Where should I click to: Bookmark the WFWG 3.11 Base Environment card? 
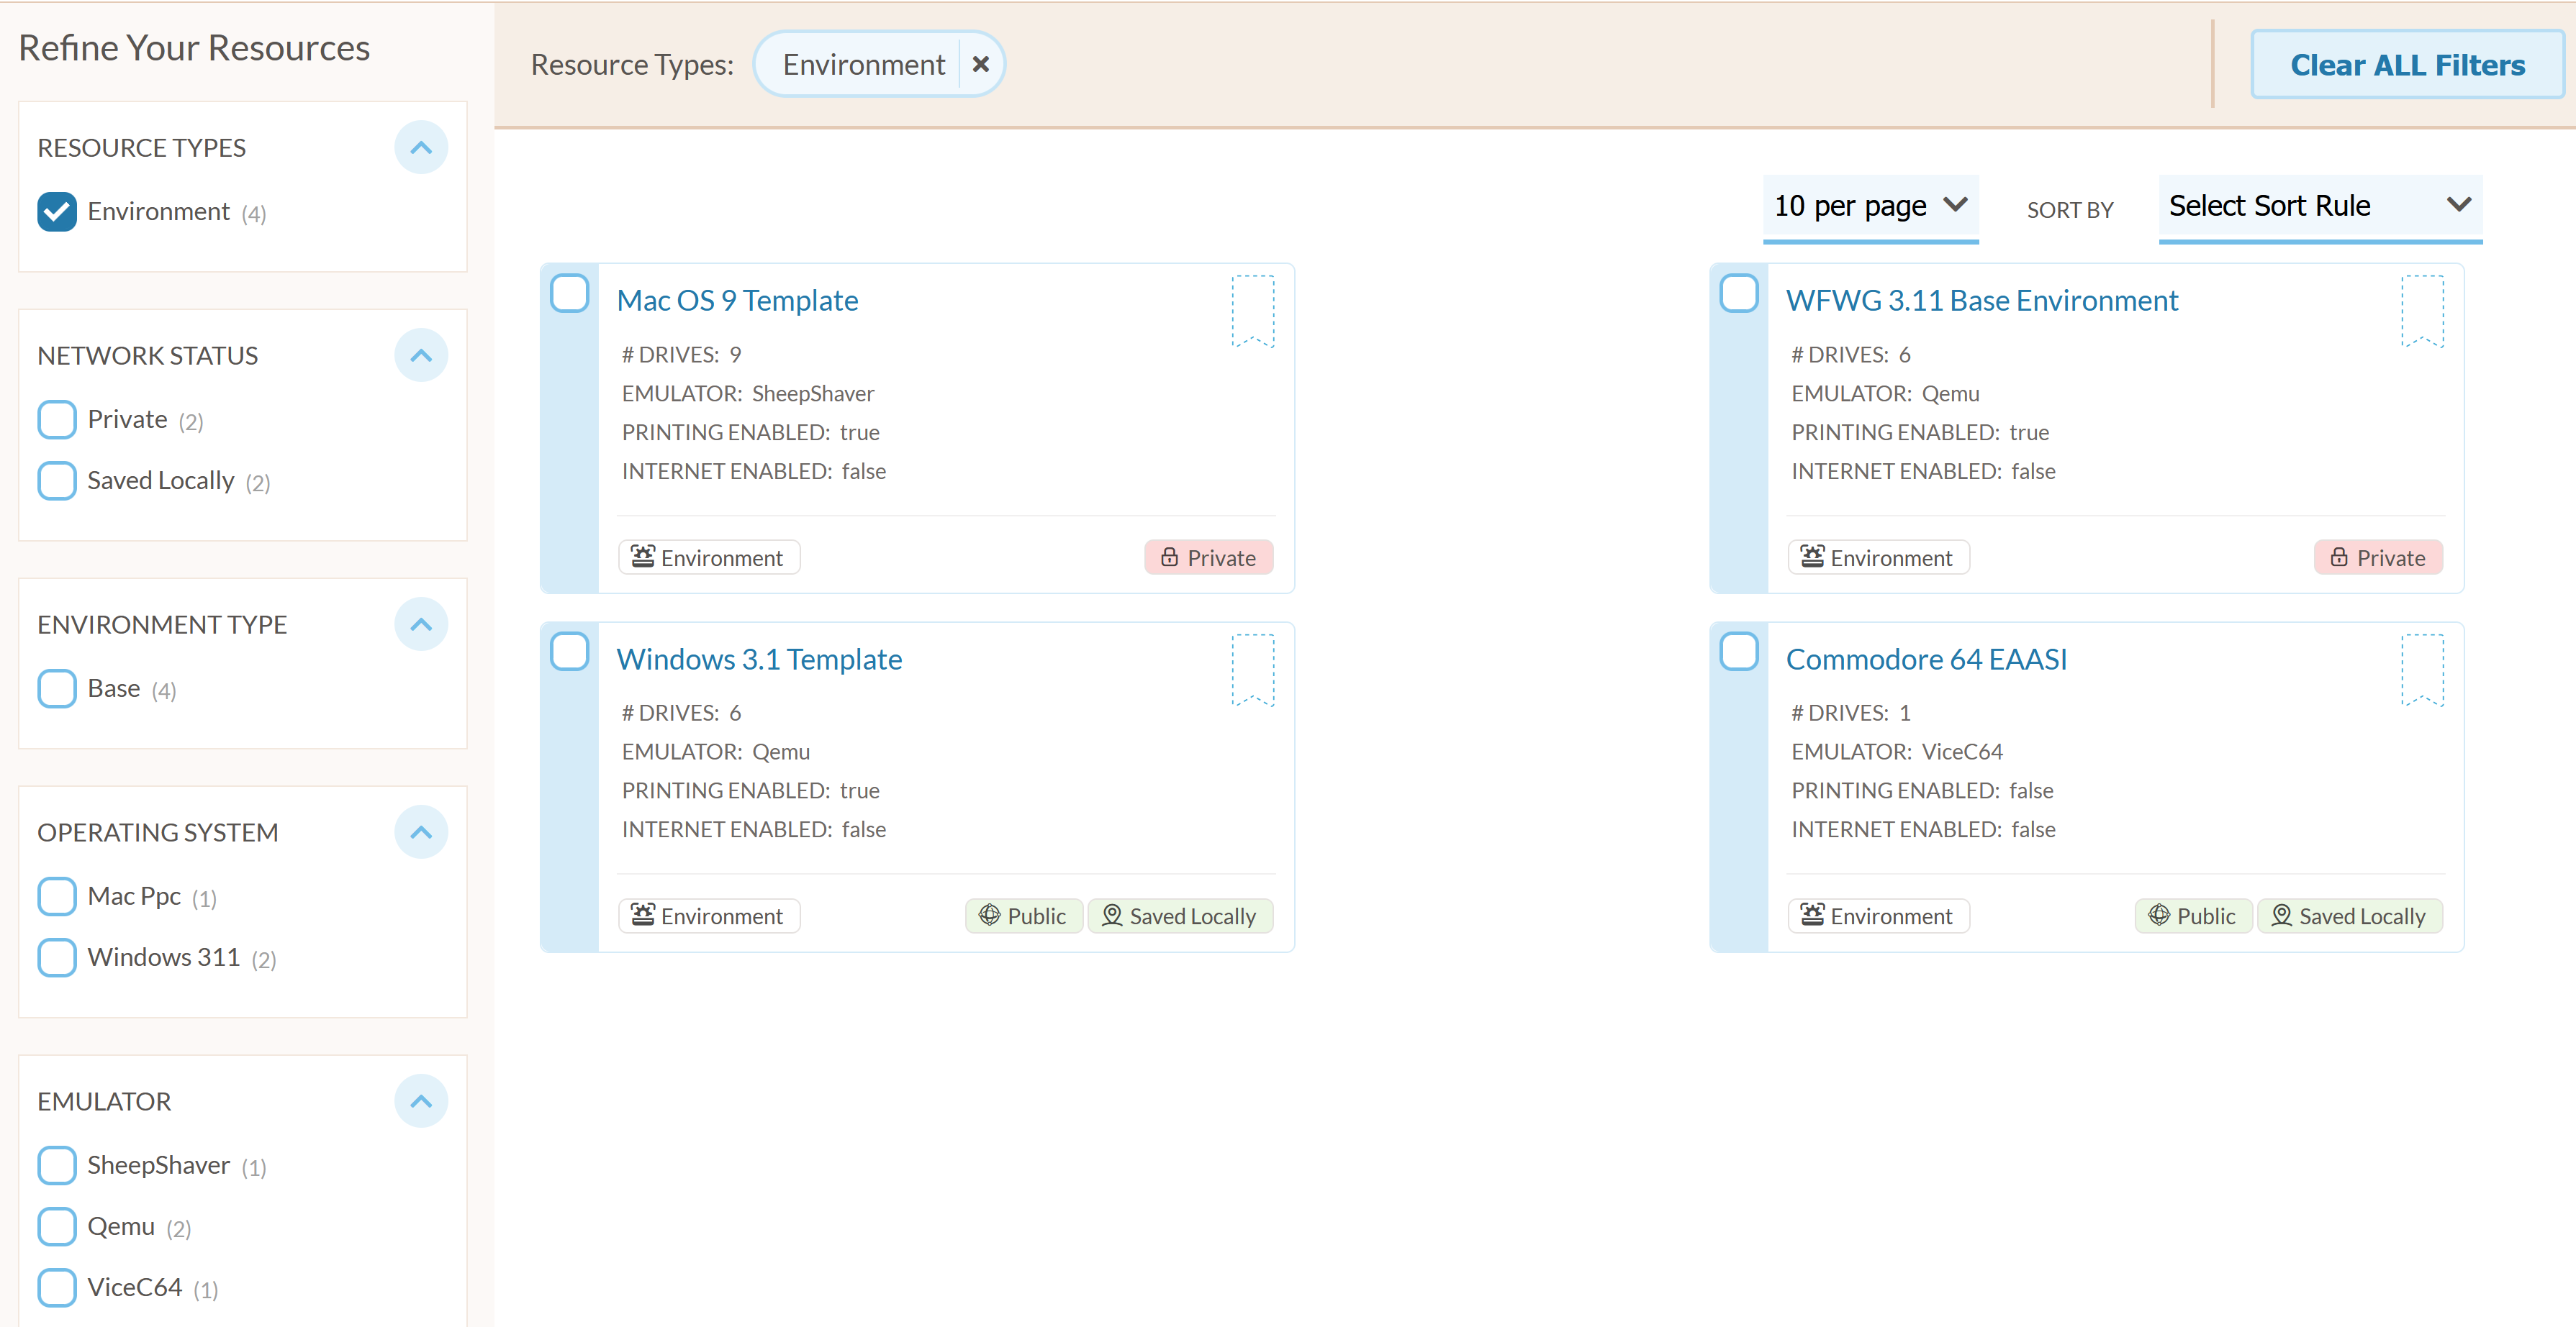(2422, 311)
